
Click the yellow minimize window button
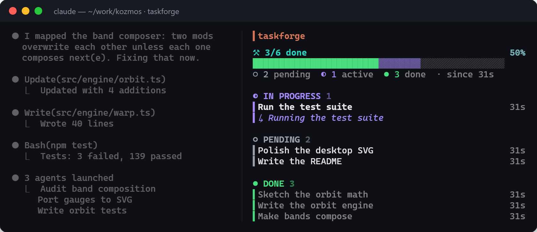[26, 11]
